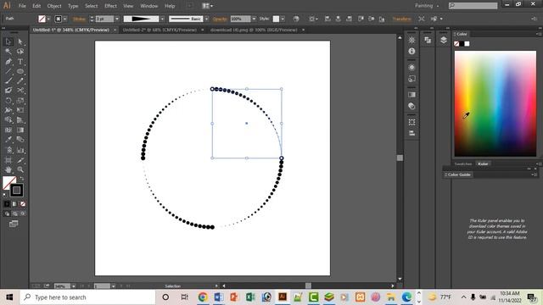The image size is (543, 305).
Task: Enable Draw Inside mode
Action: pos(23,214)
